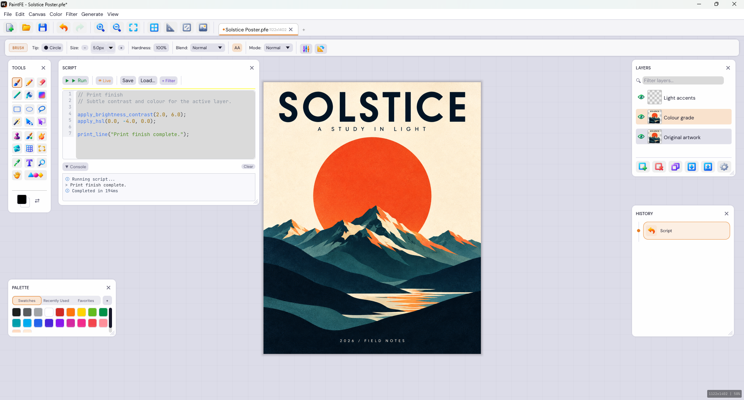This screenshot has width=744, height=400.
Task: Choose the Lasso Select tool
Action: pos(42,109)
